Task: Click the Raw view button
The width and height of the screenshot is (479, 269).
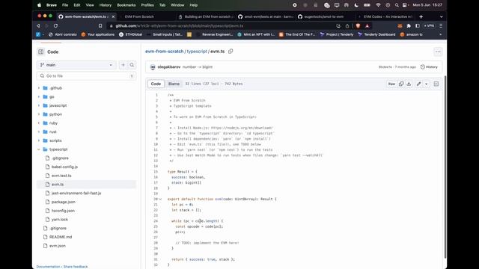Action: [x=391, y=84]
